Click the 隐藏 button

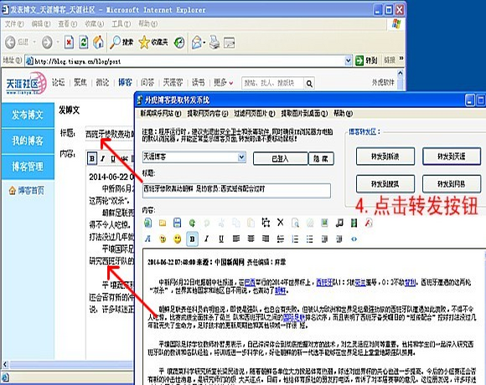pos(321,159)
